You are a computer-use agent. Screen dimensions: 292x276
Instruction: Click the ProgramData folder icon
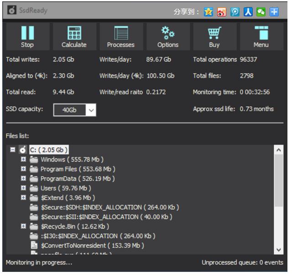(x=34, y=179)
